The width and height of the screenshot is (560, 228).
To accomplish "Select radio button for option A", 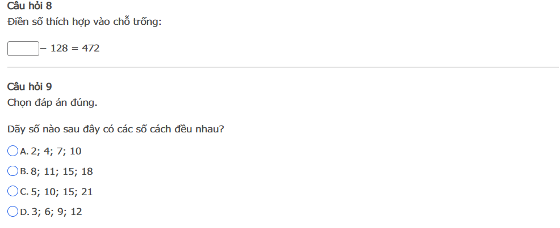I will [x=13, y=151].
